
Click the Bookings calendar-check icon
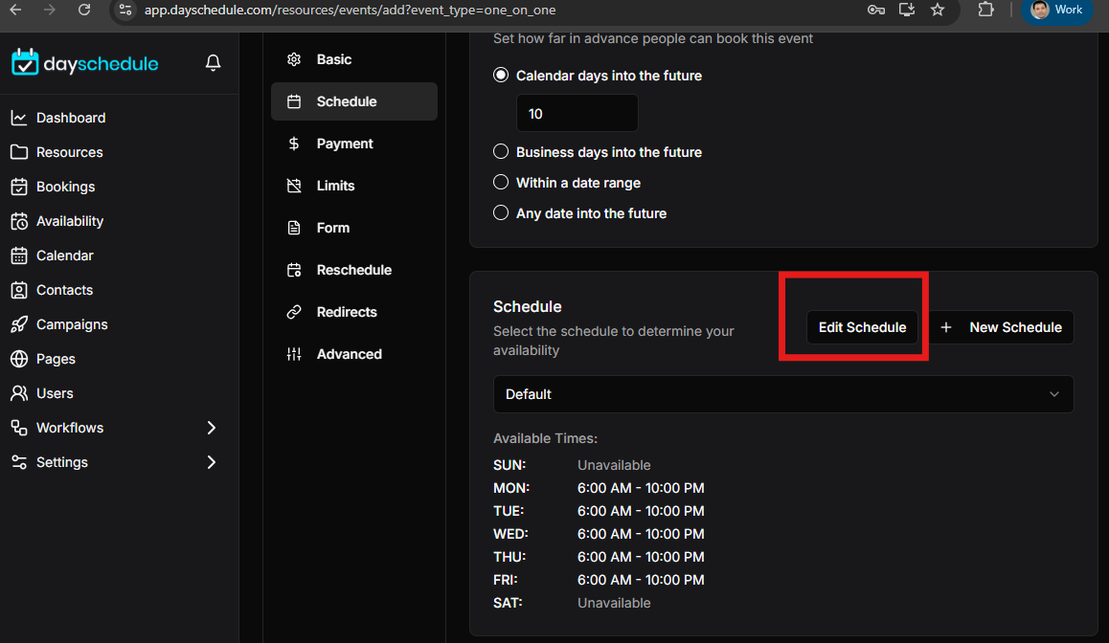click(19, 187)
